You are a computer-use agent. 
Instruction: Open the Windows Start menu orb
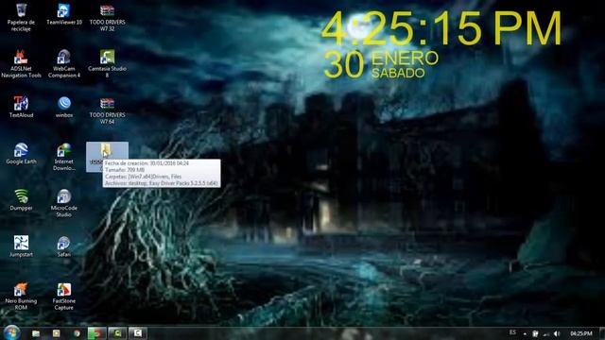coord(11,332)
